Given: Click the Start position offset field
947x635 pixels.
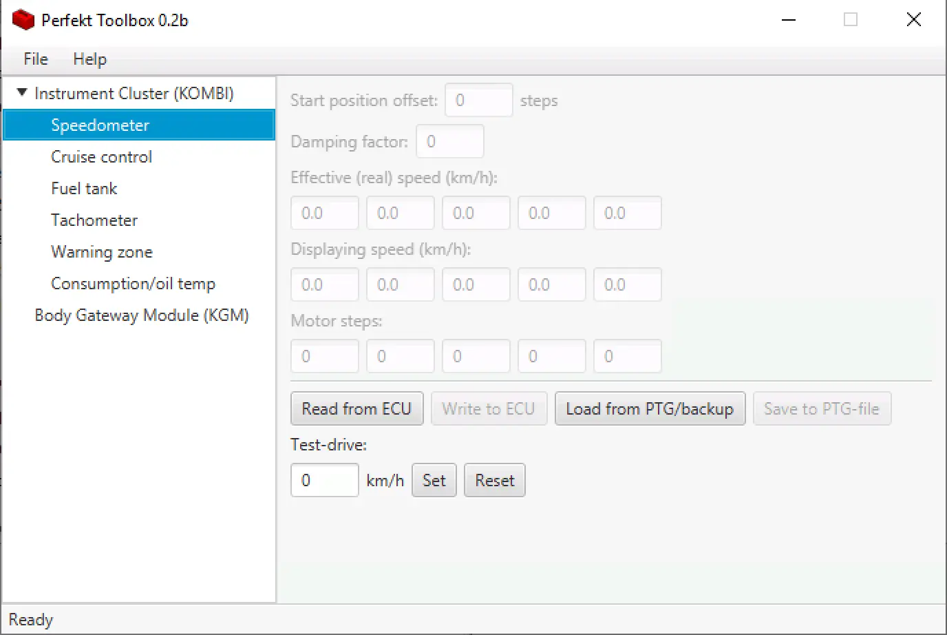Looking at the screenshot, I should 478,101.
